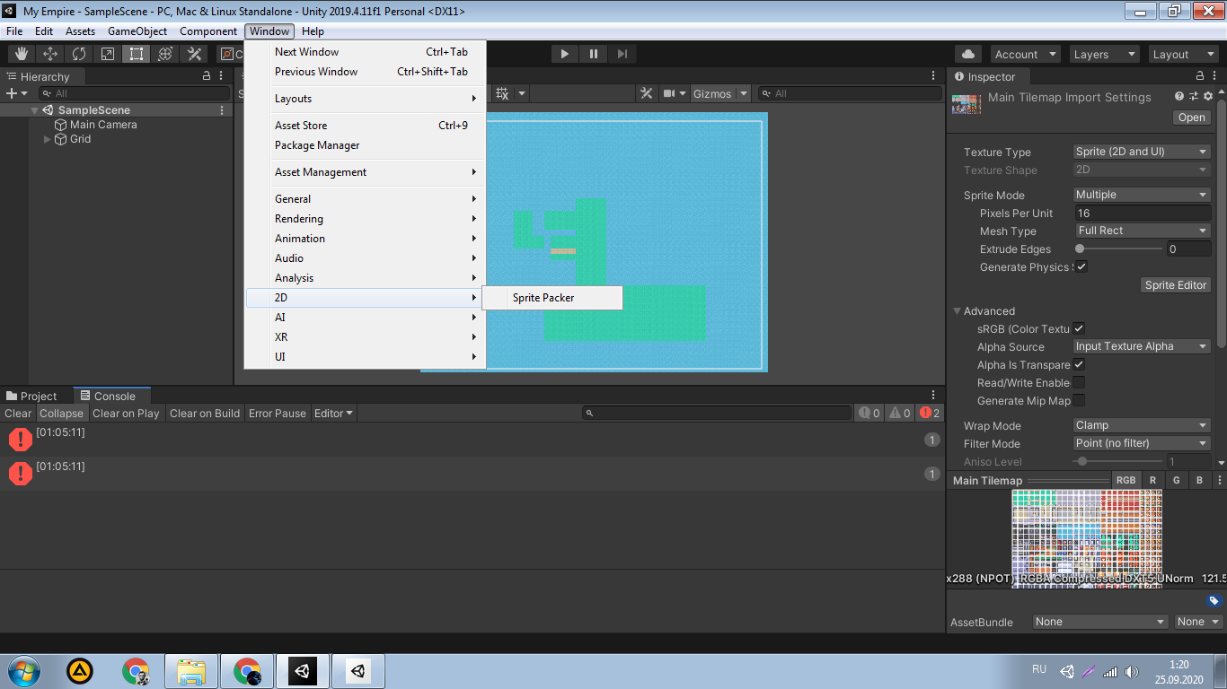The image size is (1227, 689).
Task: Click the Step frame button
Action: (x=622, y=54)
